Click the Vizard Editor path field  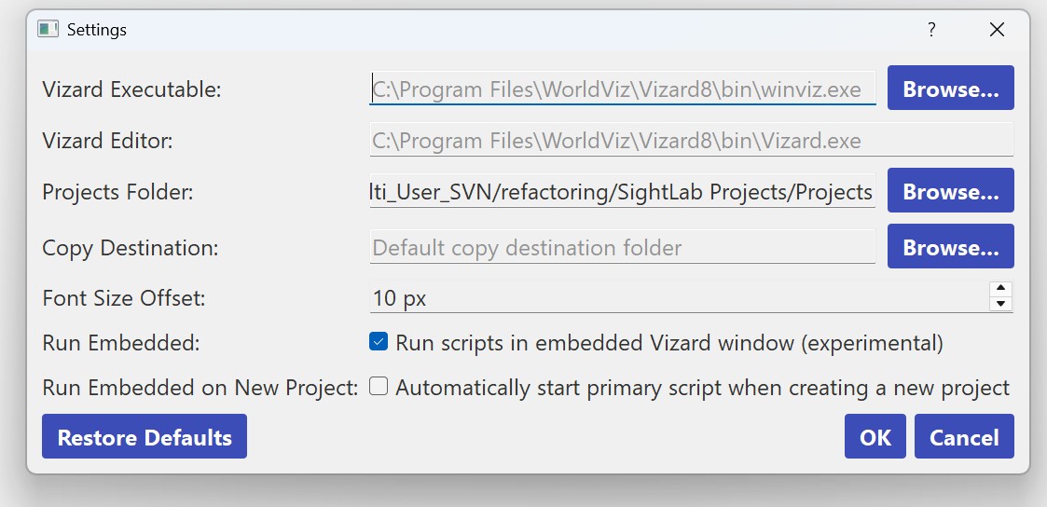click(x=690, y=141)
